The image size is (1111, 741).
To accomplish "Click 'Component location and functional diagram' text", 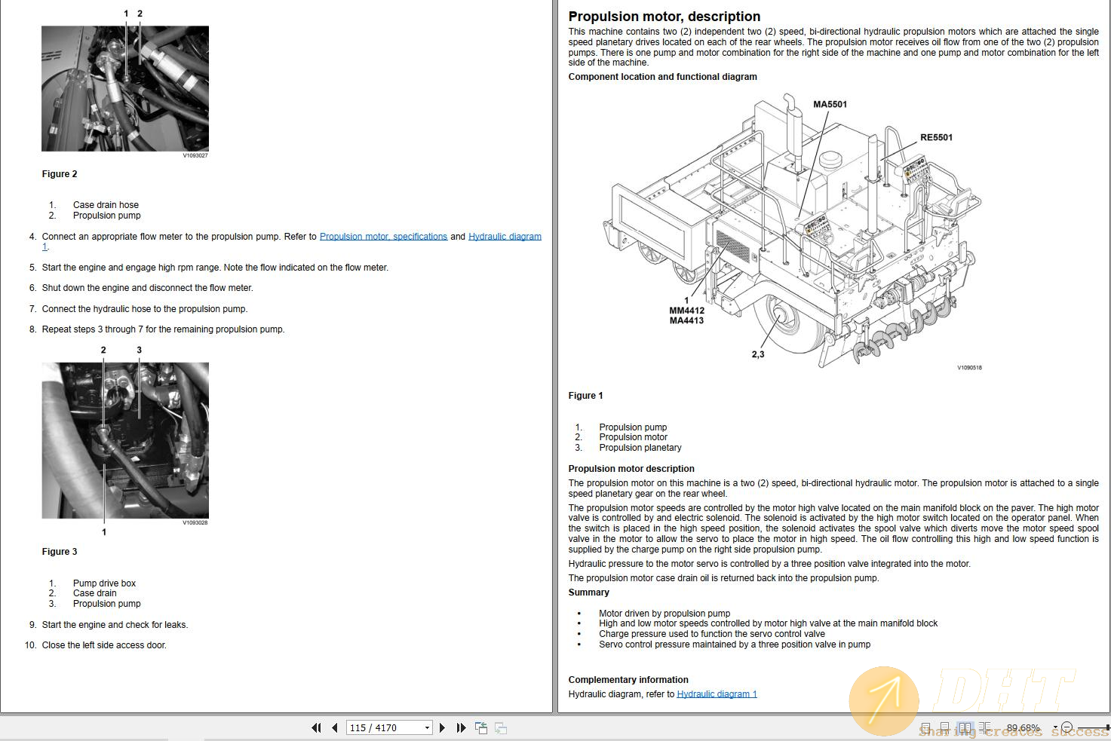I will (662, 77).
